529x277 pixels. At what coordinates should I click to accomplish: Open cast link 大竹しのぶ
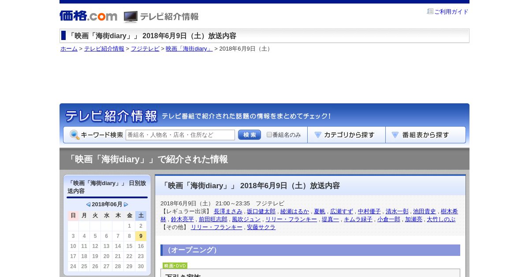(441, 219)
